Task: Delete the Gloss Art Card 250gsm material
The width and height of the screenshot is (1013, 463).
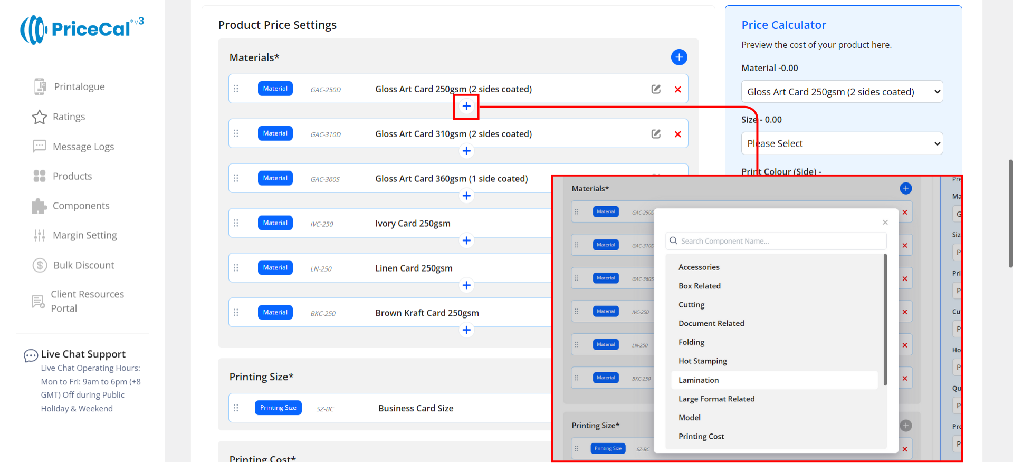Action: coord(677,89)
